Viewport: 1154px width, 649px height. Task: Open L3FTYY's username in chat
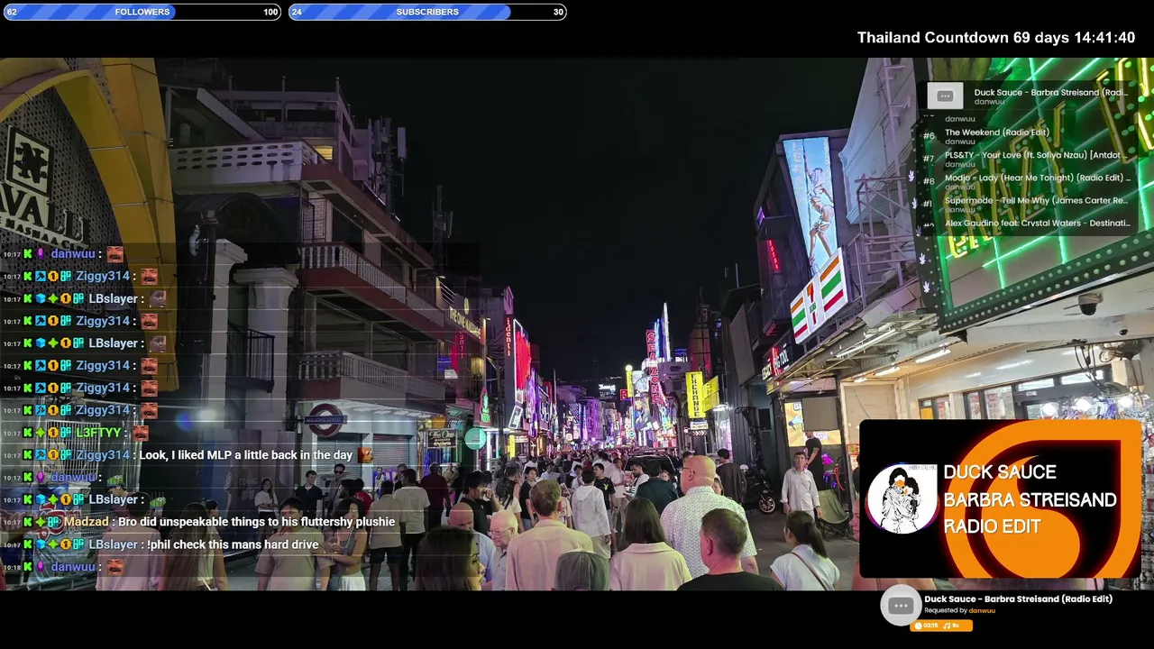point(98,433)
